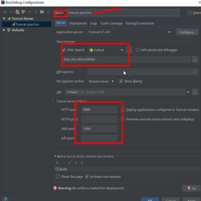
Task: Click the HTTP port field with 8080
Action: [100, 110]
